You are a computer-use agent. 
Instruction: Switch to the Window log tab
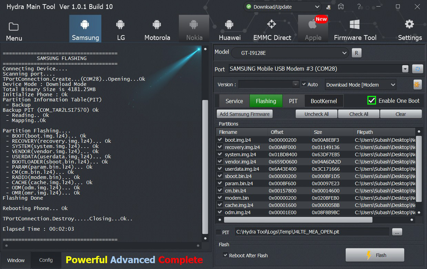(16, 260)
